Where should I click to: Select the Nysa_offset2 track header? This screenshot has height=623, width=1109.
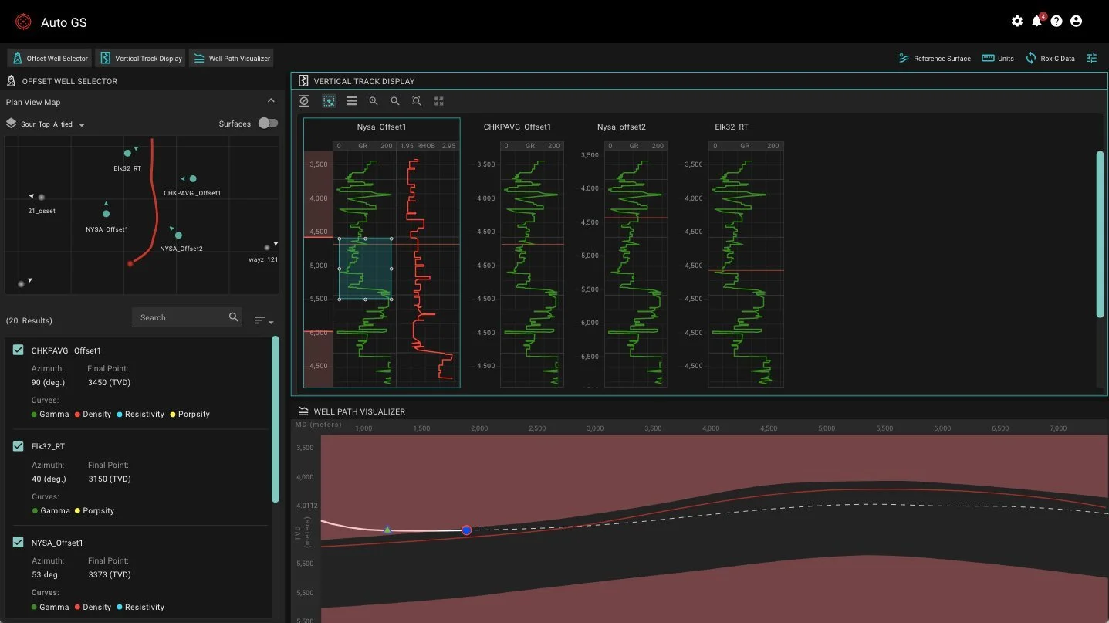(622, 127)
